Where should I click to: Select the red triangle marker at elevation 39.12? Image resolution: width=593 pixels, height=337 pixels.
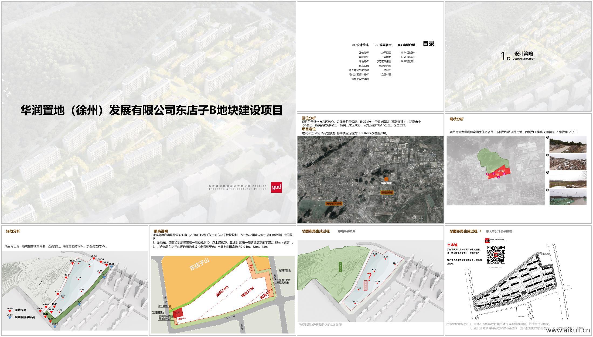pos(94,259)
